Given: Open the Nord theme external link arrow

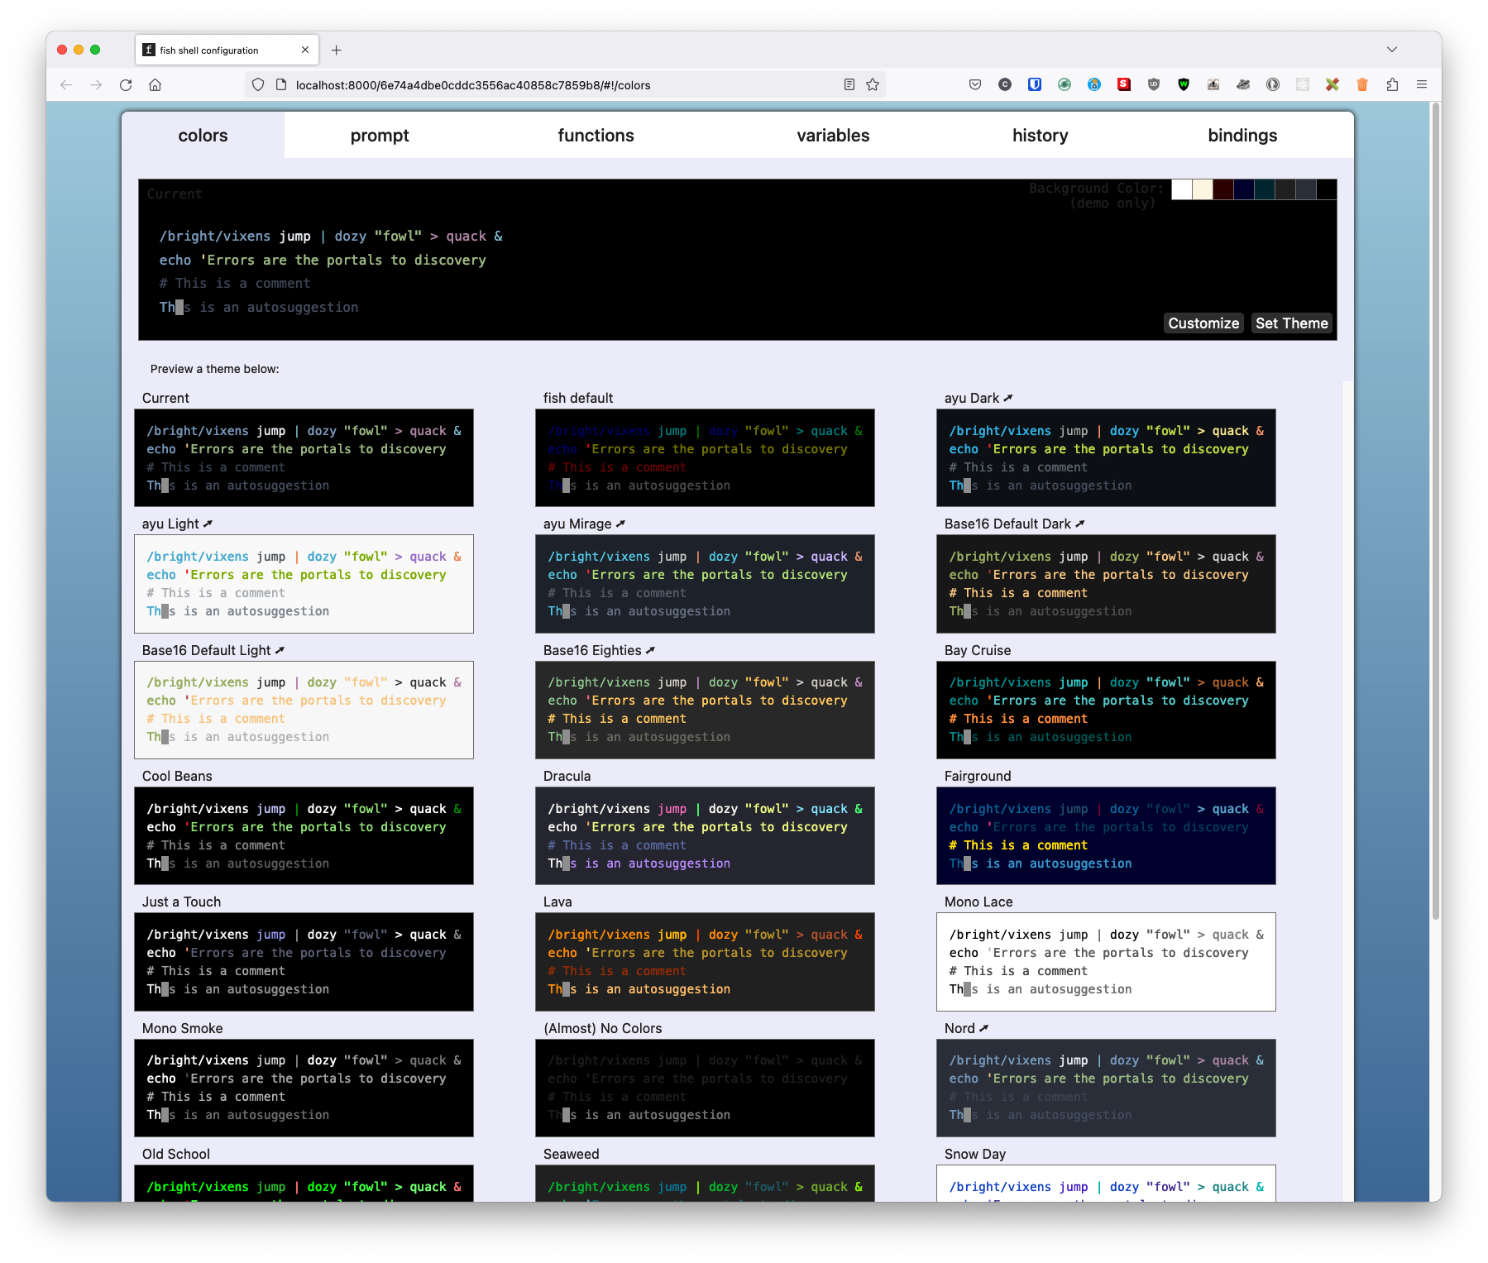Looking at the screenshot, I should (x=984, y=1028).
